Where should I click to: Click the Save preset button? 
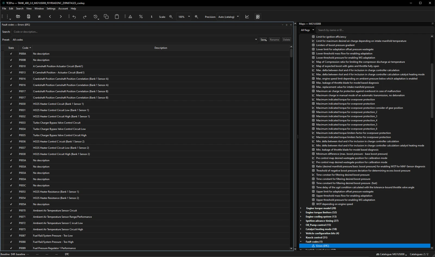263,40
